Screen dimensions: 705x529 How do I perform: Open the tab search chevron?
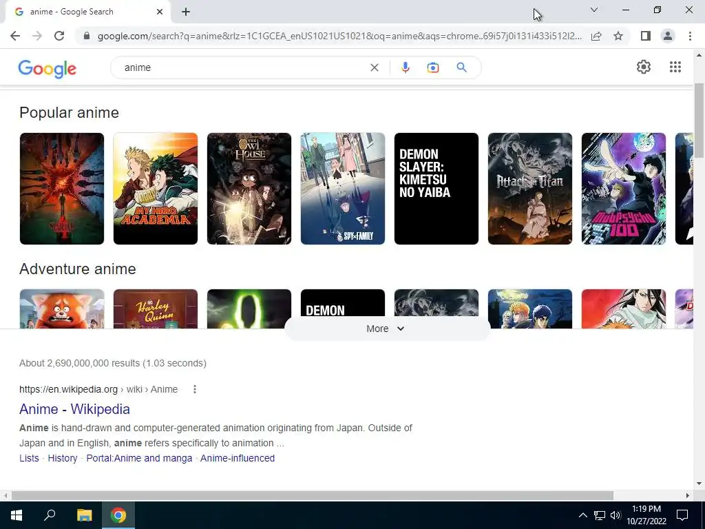(x=594, y=10)
